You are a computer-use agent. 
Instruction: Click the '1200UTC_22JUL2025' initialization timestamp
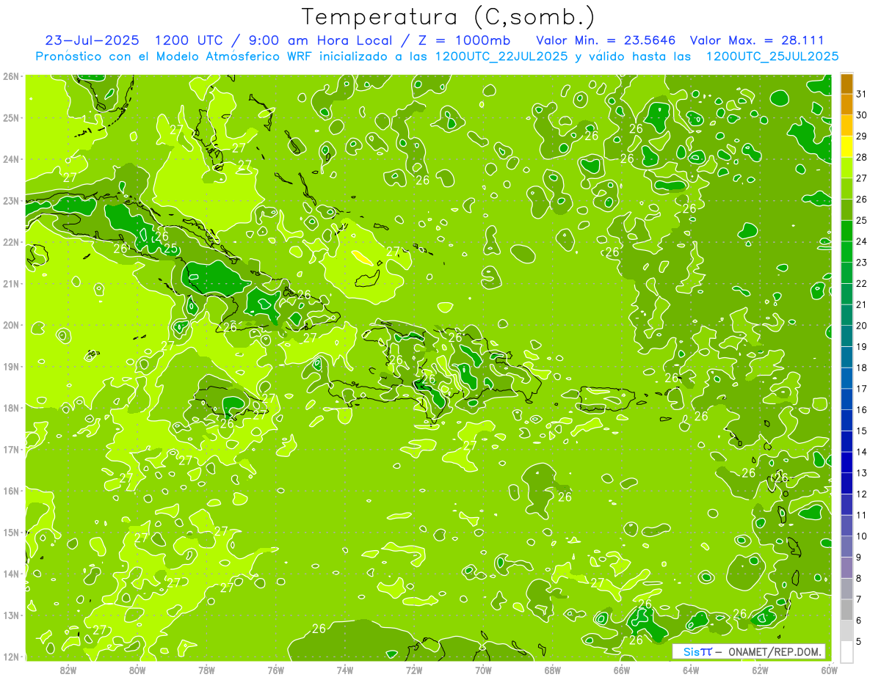(x=501, y=56)
